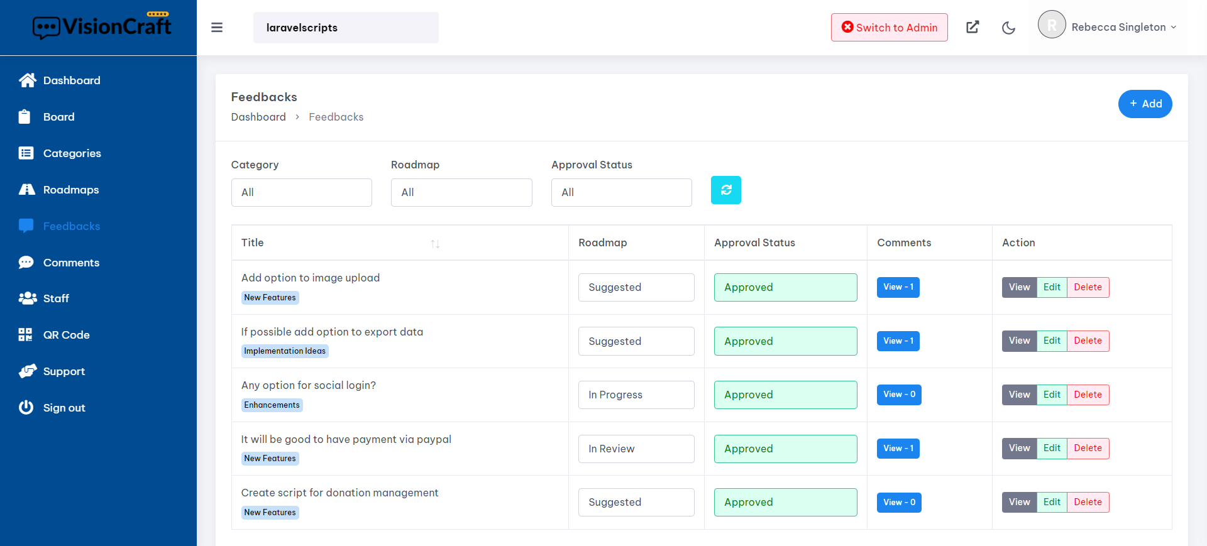
Task: Open the Staff page from sidebar
Action: (56, 298)
